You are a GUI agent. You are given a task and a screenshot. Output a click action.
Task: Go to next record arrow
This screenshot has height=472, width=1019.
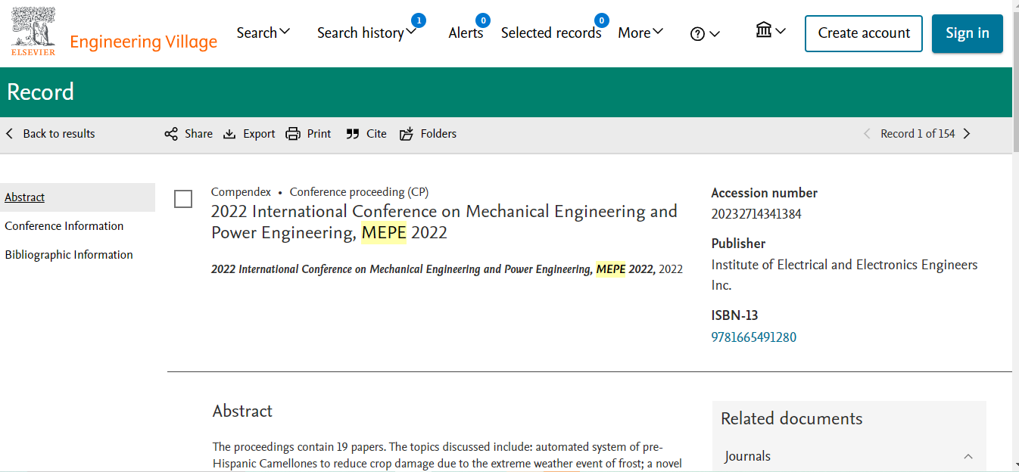[967, 134]
